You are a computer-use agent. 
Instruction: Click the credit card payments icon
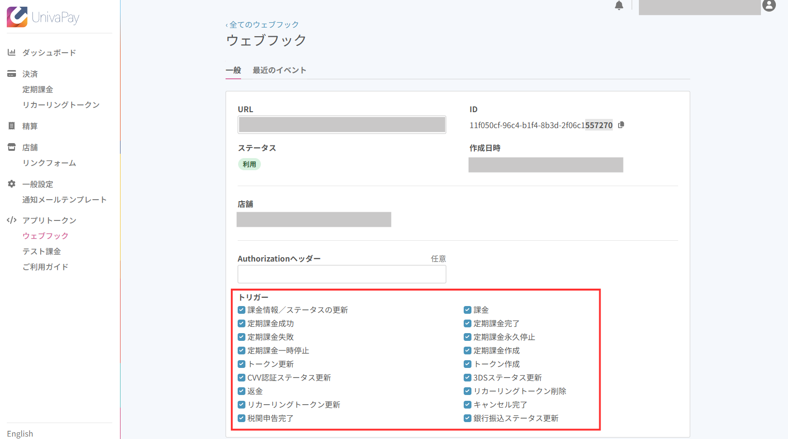coord(12,74)
